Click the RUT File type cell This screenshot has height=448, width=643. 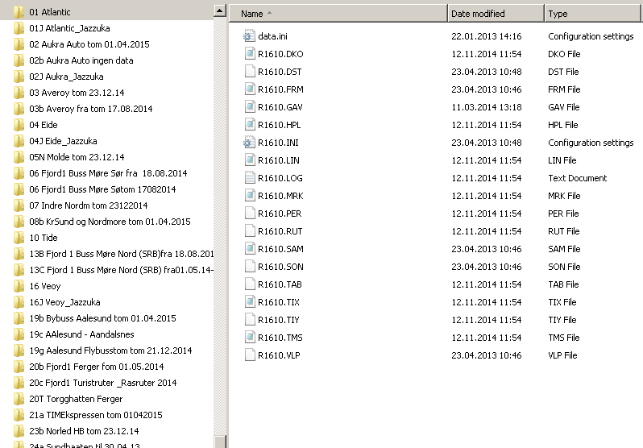tap(563, 231)
